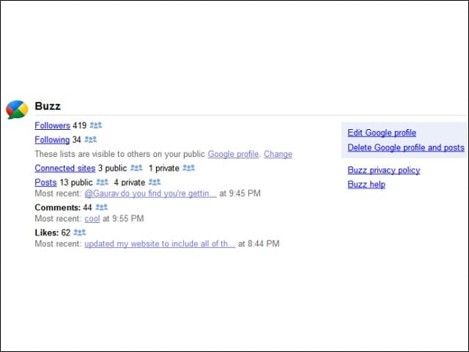The height and width of the screenshot is (352, 469).
Task: Click Delete Google profile and posts
Action: (406, 147)
